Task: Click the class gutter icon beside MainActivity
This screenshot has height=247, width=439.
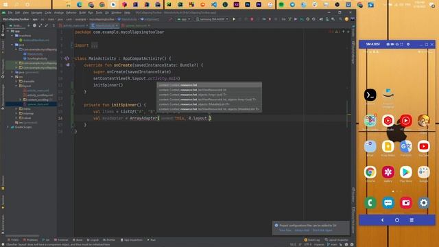Action: coord(67,58)
